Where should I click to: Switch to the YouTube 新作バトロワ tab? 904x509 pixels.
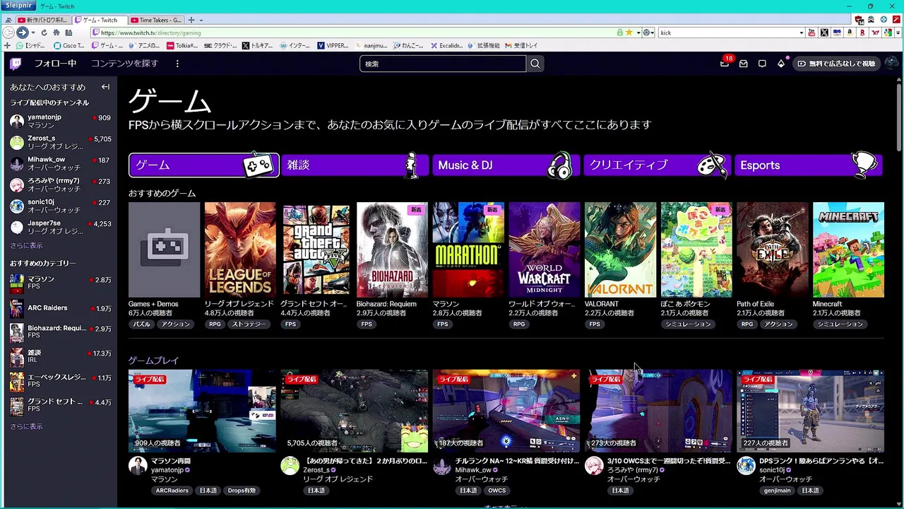pos(43,20)
